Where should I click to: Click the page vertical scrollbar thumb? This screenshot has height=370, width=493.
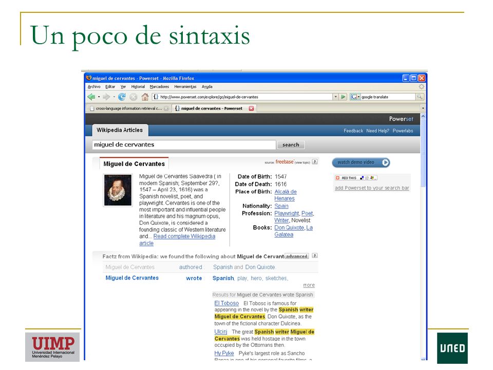pyautogui.click(x=423, y=153)
